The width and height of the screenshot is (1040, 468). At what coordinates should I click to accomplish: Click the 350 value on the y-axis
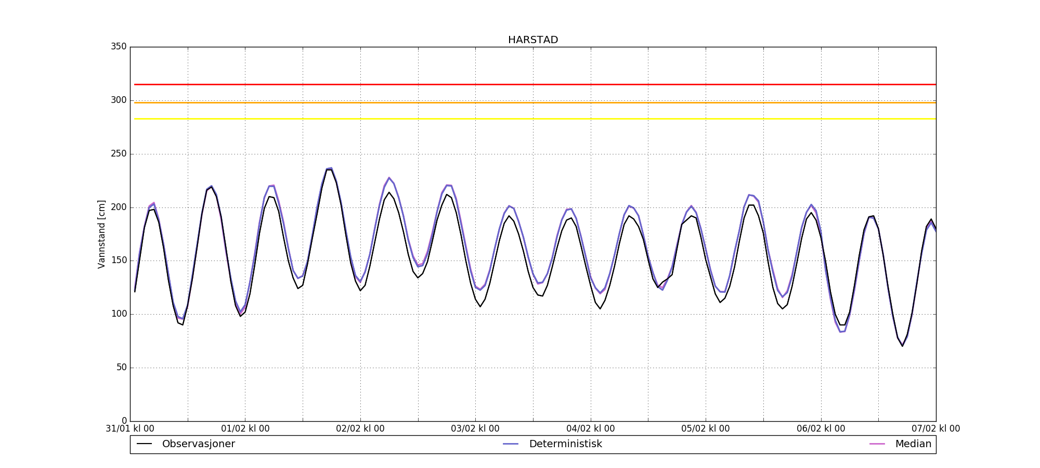coord(119,47)
